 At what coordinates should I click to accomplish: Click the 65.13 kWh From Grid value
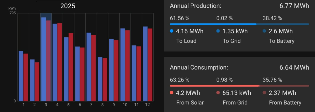[237, 93]
